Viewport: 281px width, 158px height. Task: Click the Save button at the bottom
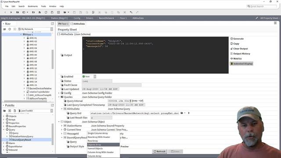click(x=175, y=151)
